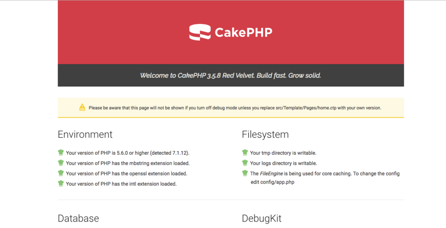Click chef hat icon beside logs directory line
446x228 pixels.
(x=245, y=163)
